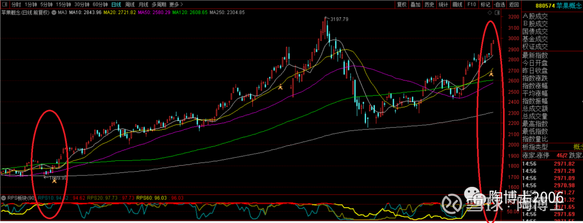Screen dimensions: 583x223
Task: Click the 苹果概念(日线.前复权) chart title
Action: [x=26, y=12]
